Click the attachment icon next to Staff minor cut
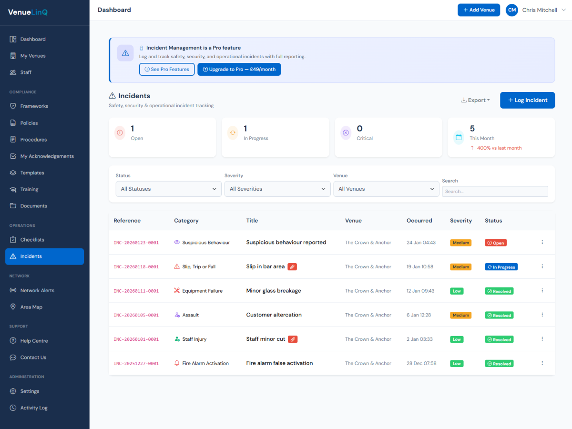The height and width of the screenshot is (429, 572). [x=293, y=339]
